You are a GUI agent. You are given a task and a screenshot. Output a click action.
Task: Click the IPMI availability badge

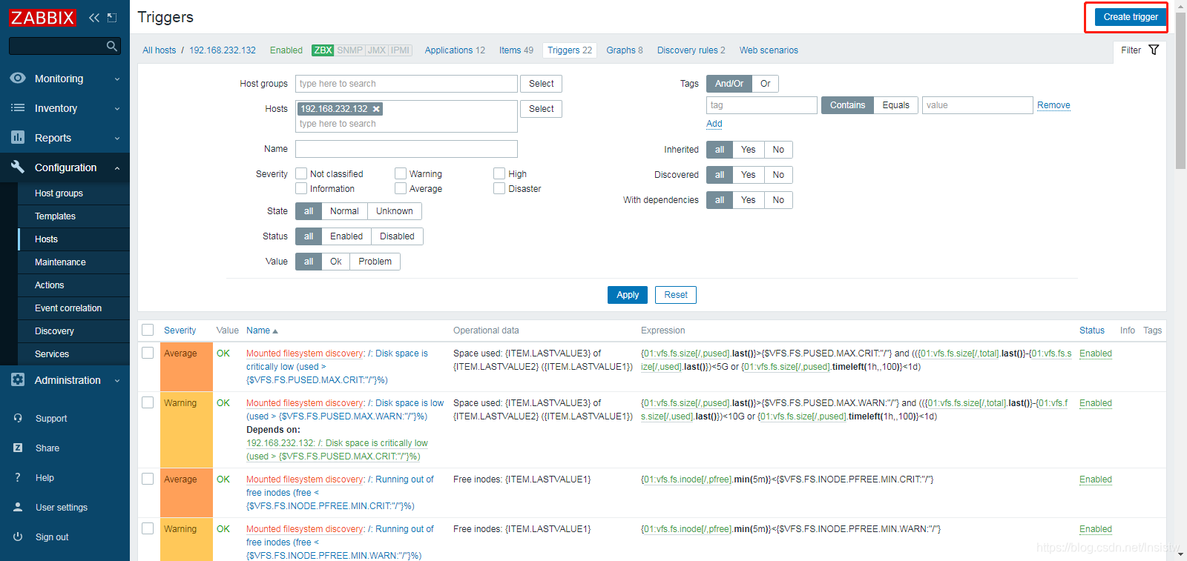point(401,50)
